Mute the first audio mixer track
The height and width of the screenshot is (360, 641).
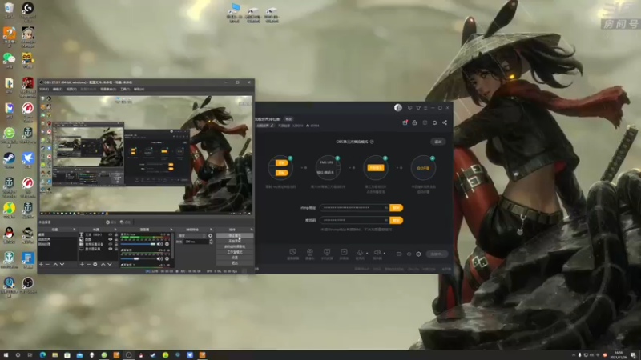coord(159,244)
